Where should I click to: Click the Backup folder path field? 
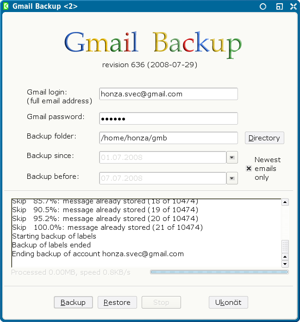(169, 138)
